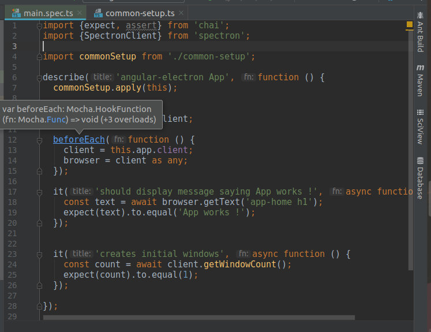Click the horizontal scrollbar of the editor
431x332 pixels.
tap(198, 318)
